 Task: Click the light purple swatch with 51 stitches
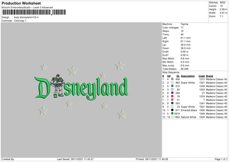[172, 100]
